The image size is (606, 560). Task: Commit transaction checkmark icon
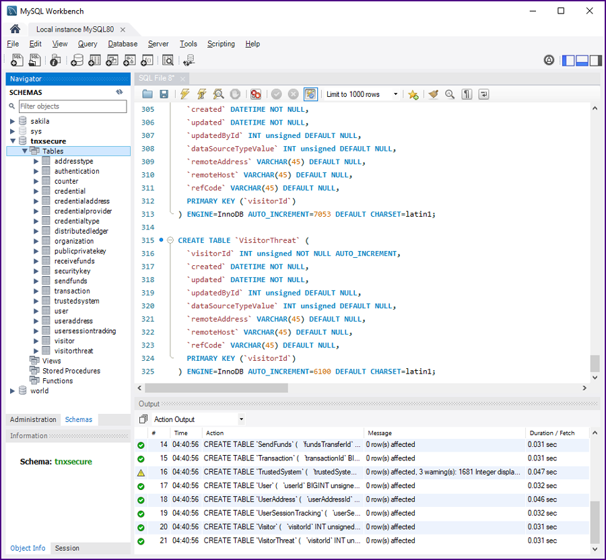pyautogui.click(x=276, y=94)
